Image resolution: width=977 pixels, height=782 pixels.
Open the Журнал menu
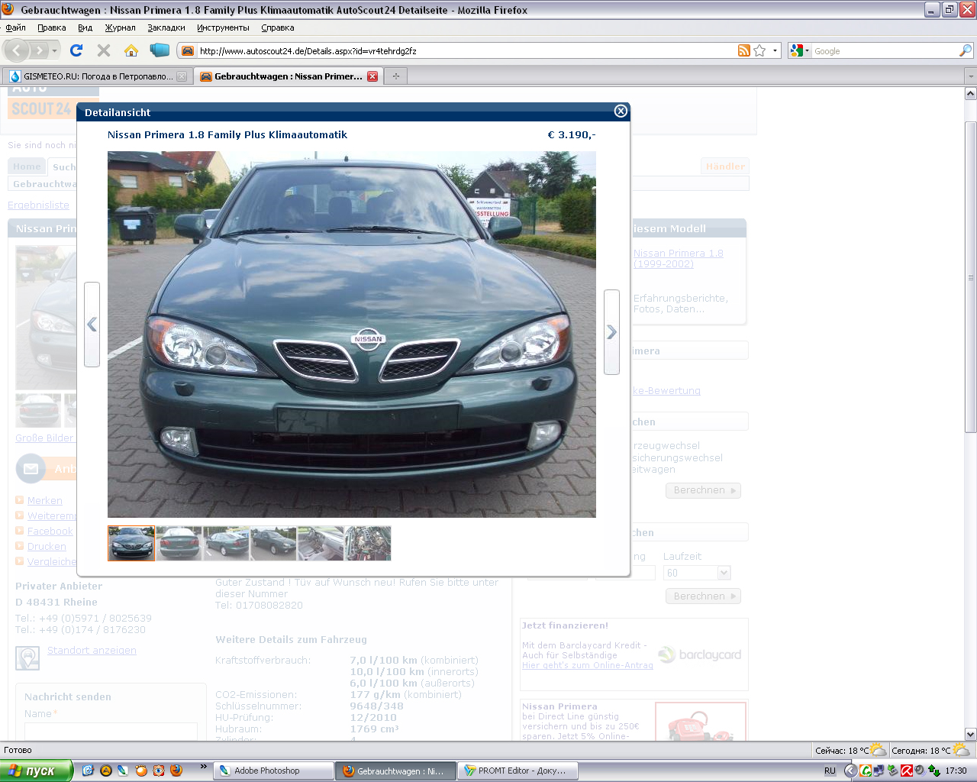[120, 27]
